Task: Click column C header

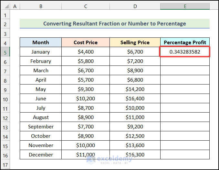Action: coord(85,6)
